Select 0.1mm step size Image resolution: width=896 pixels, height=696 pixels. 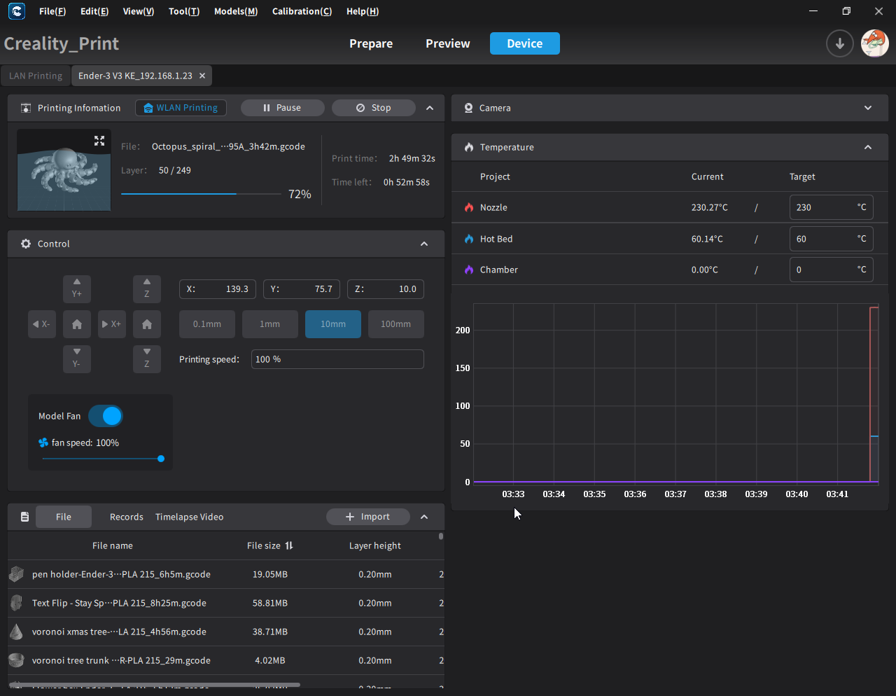point(207,324)
